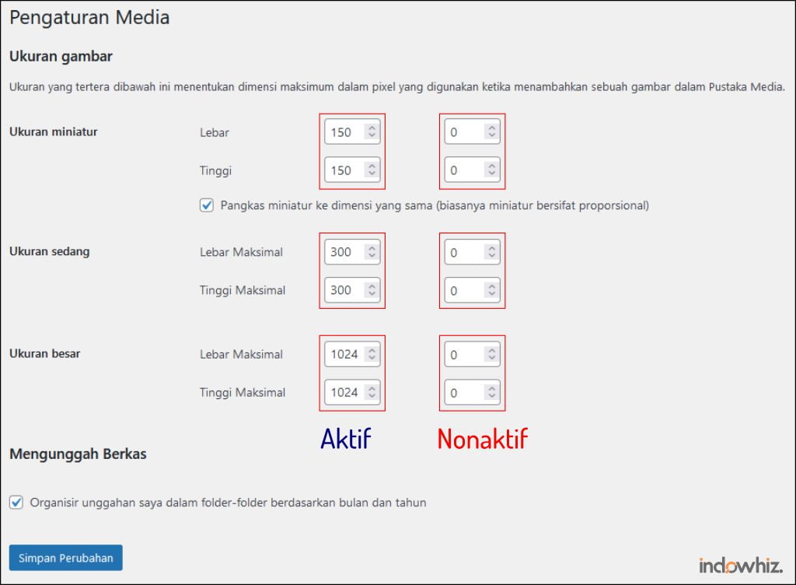Select the 0 field in Ukuran sedang Tinggi Maksimal row
The height and width of the screenshot is (585, 796).
(472, 290)
